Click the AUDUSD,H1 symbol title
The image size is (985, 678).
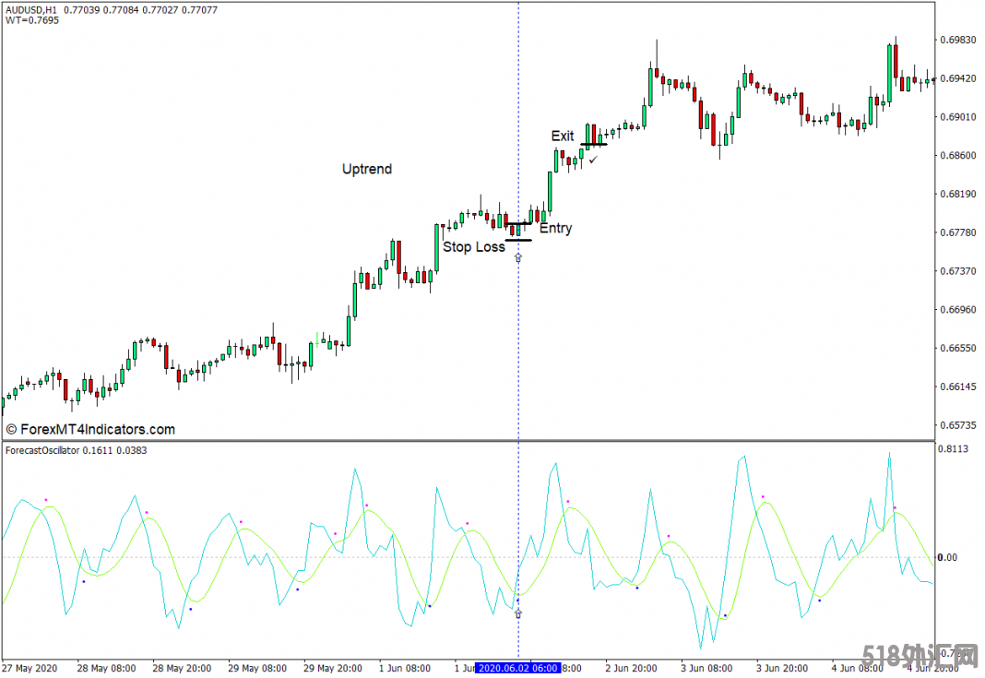point(31,8)
